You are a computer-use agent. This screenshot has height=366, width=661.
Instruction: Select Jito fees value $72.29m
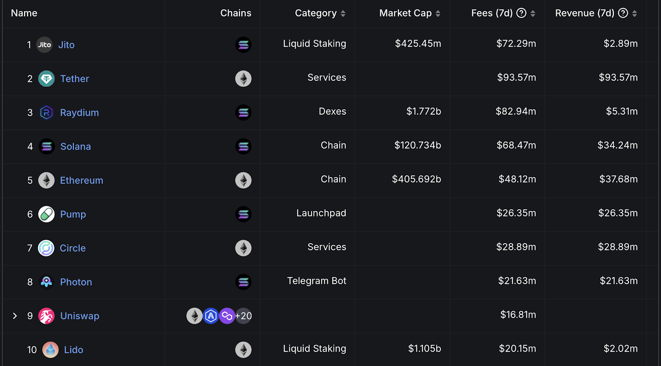pos(516,43)
